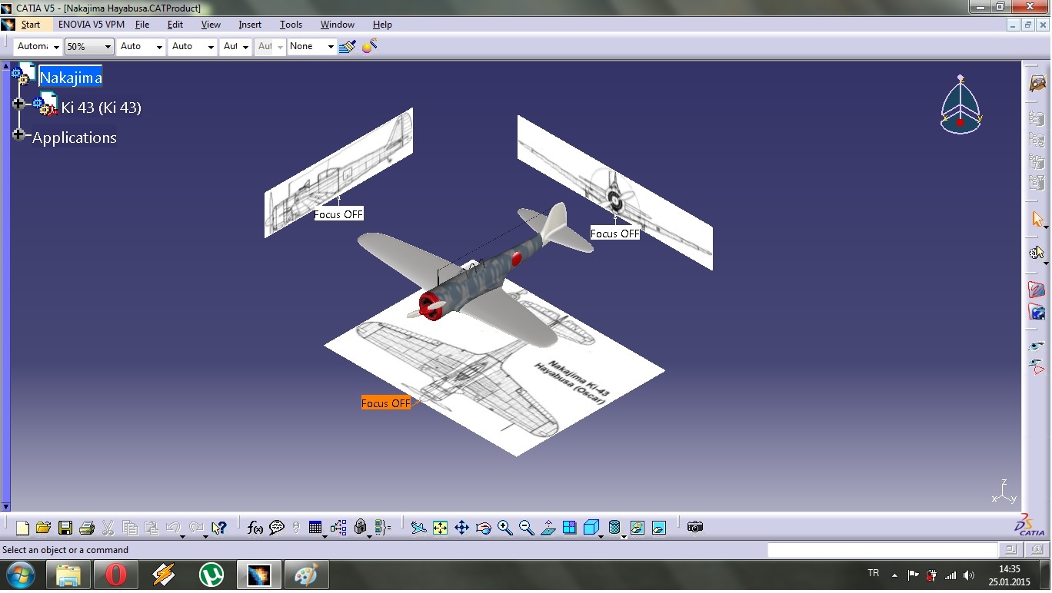The width and height of the screenshot is (1052, 593).
Task: Expand the Ki 43 tree node
Action: pos(18,104)
